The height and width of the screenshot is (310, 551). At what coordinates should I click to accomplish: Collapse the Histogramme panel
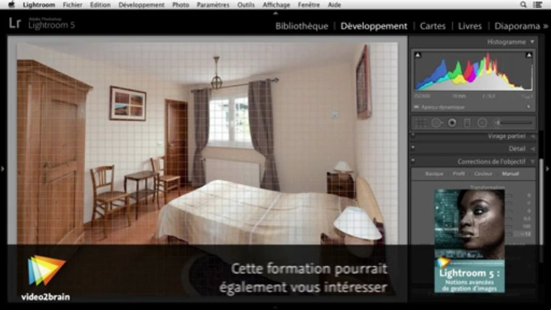pyautogui.click(x=532, y=42)
